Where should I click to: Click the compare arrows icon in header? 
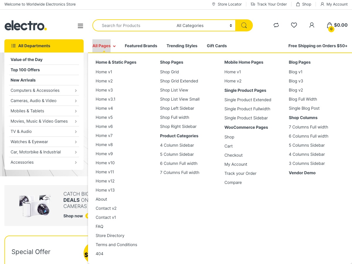276,25
